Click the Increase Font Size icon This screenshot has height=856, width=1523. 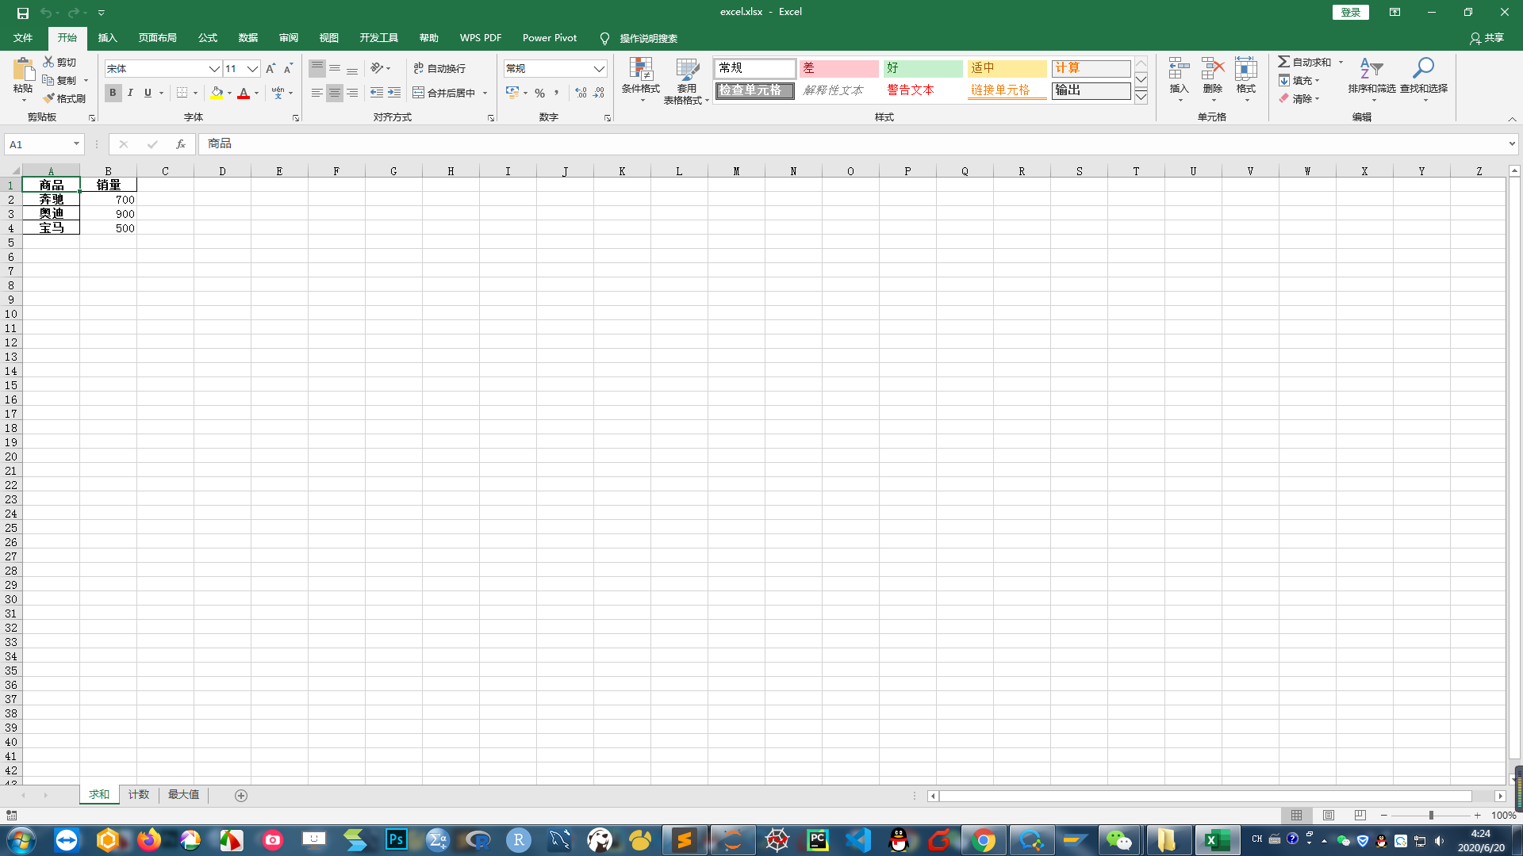click(x=270, y=69)
